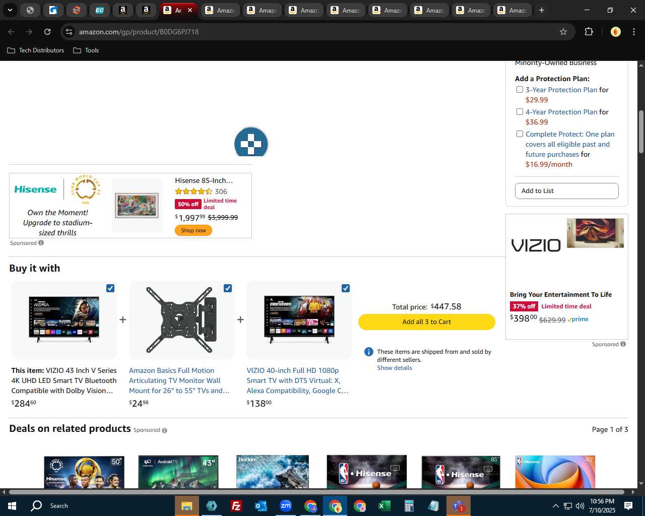Click the VIZIO 43 Inch TV image
Screen dimensions: 645x516
click(x=64, y=319)
